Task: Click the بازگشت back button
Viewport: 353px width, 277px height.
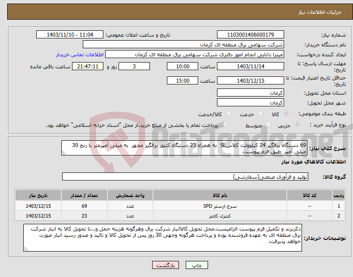Action: pos(166,265)
